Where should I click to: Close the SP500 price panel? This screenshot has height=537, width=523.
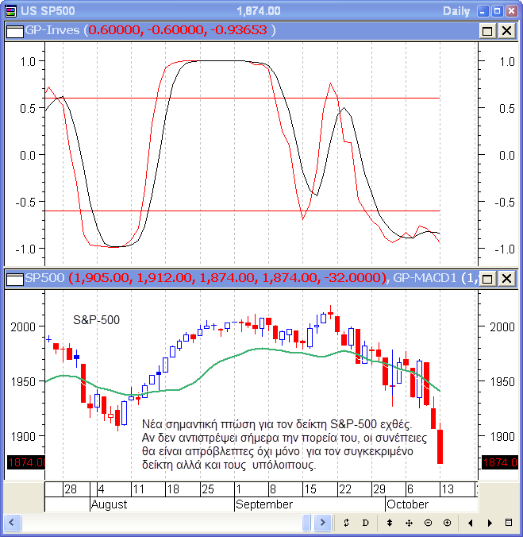(506, 278)
